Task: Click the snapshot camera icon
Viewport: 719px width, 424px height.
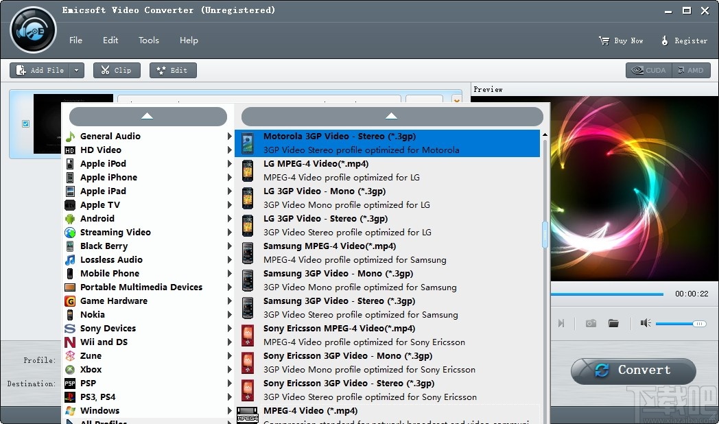Action: (590, 322)
